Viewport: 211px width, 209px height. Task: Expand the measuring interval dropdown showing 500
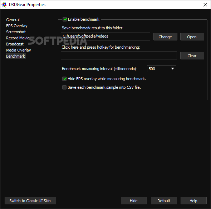(162, 69)
